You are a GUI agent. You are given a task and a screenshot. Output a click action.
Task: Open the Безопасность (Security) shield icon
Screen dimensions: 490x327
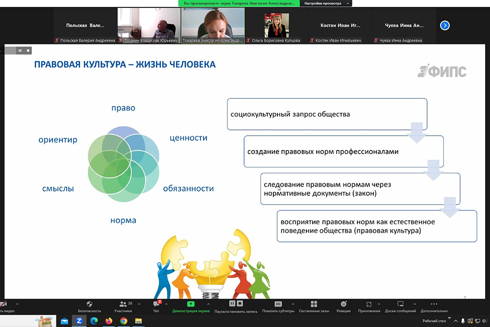point(89,305)
